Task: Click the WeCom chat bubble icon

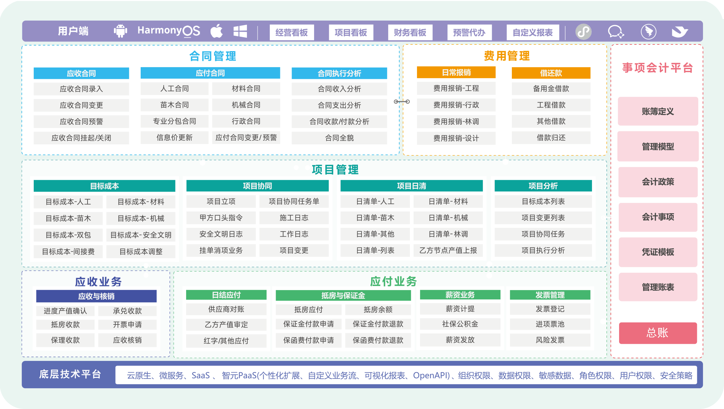Action: pos(615,32)
